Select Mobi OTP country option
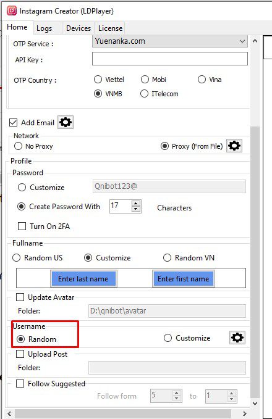This screenshot has height=419, width=272. pyautogui.click(x=153, y=80)
